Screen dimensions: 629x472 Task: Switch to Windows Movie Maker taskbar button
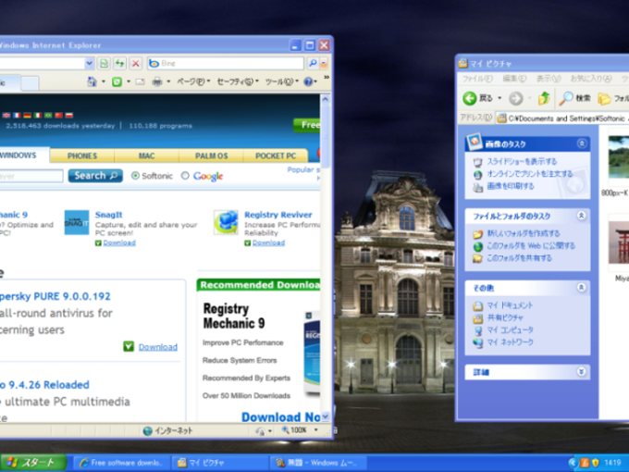tap(318, 463)
